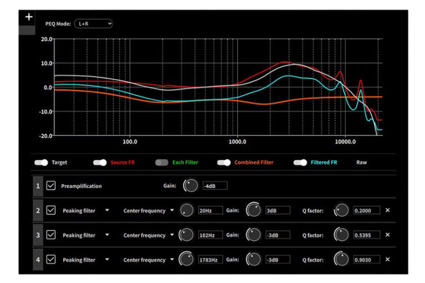
Task: Edit the Q factor field 0.2000
Action: coord(366,211)
